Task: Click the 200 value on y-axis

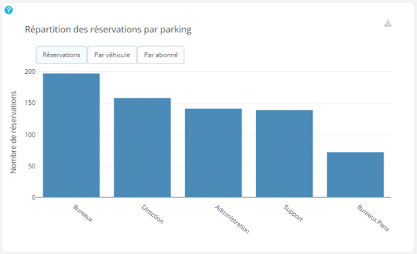Action: [30, 72]
